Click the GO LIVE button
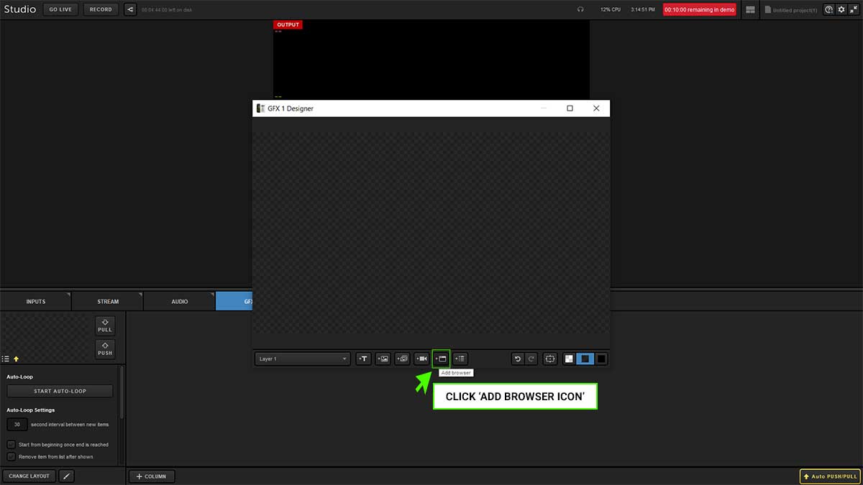 tap(60, 9)
